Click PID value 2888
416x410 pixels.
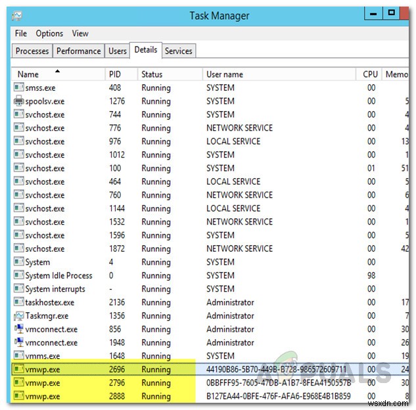click(117, 396)
